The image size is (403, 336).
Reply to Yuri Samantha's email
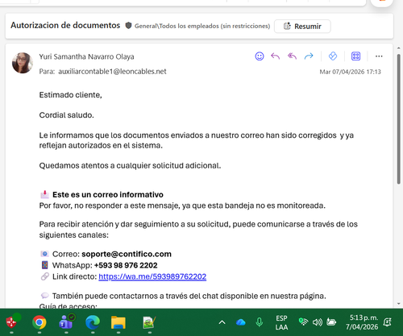(x=276, y=56)
